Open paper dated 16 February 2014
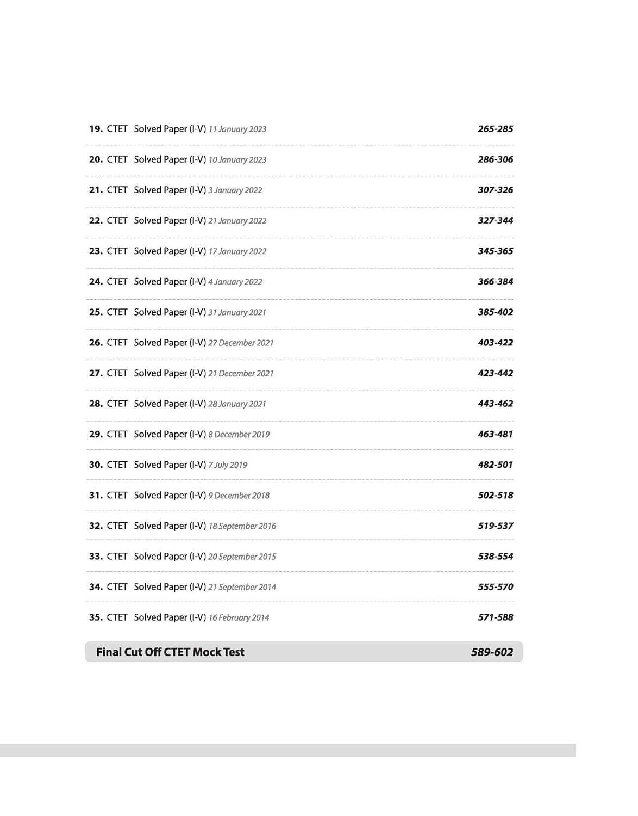Viewport: 638px width, 816px height. click(x=301, y=617)
